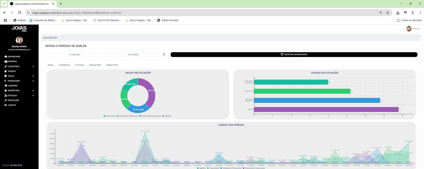Toggle the FINALIZADA legend under donut chart
Viewport: 424px width, 169px height.
pos(110,116)
